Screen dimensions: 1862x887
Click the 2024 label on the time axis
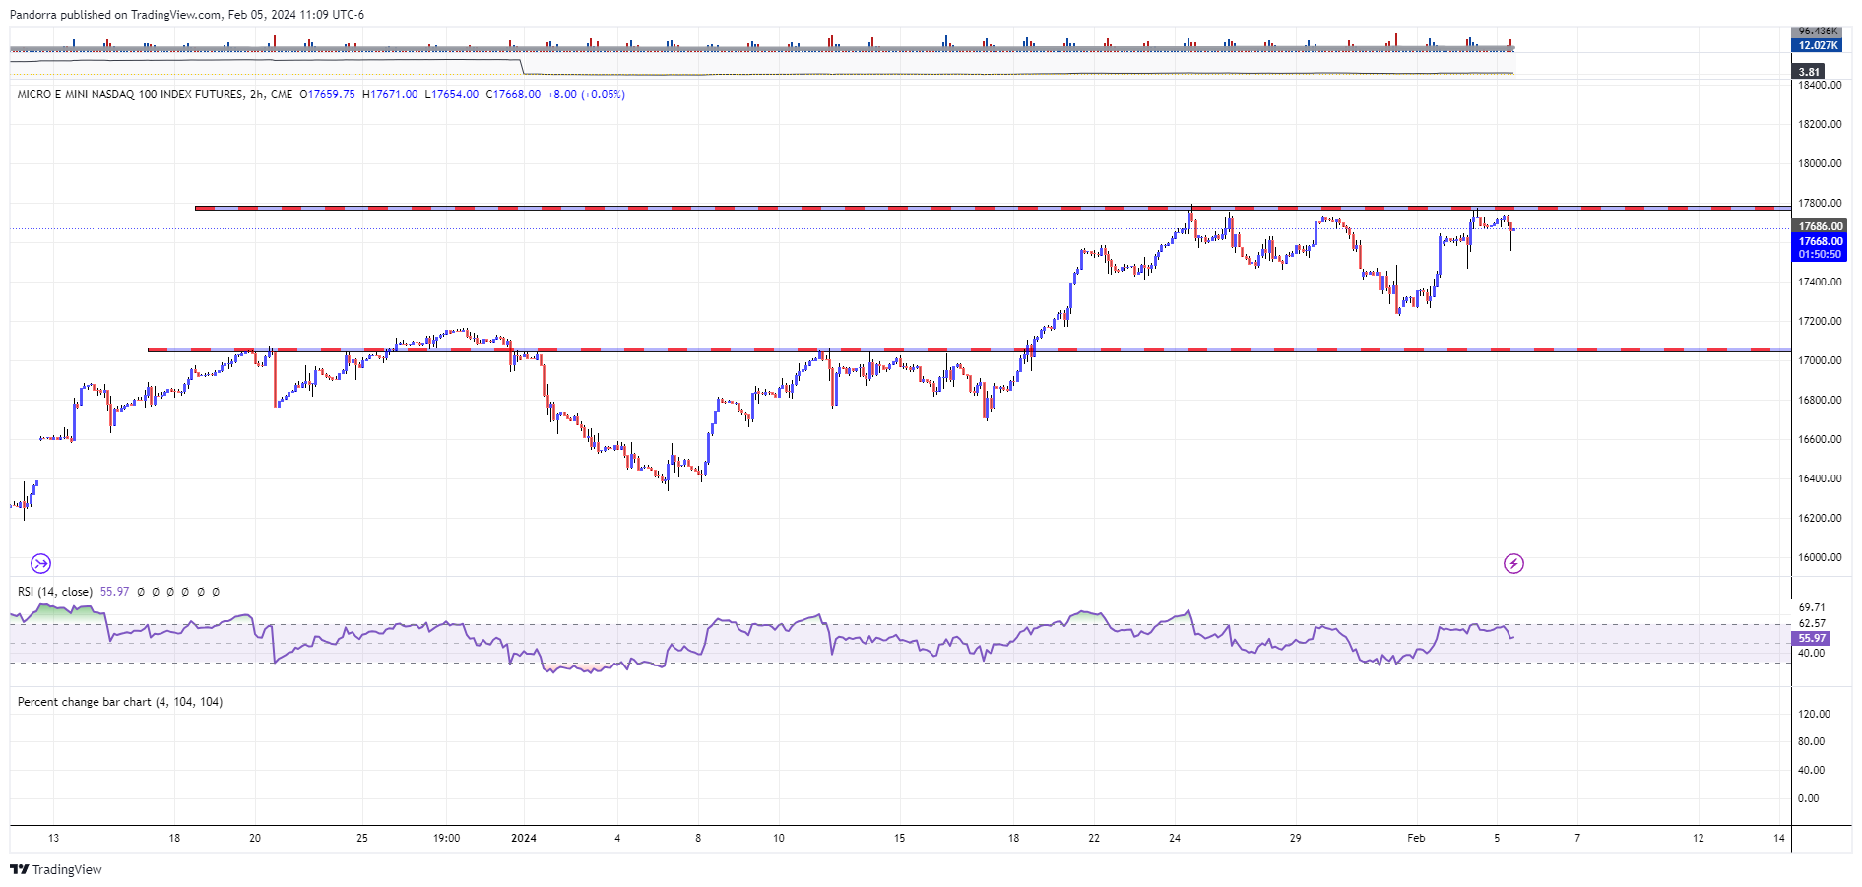524,838
